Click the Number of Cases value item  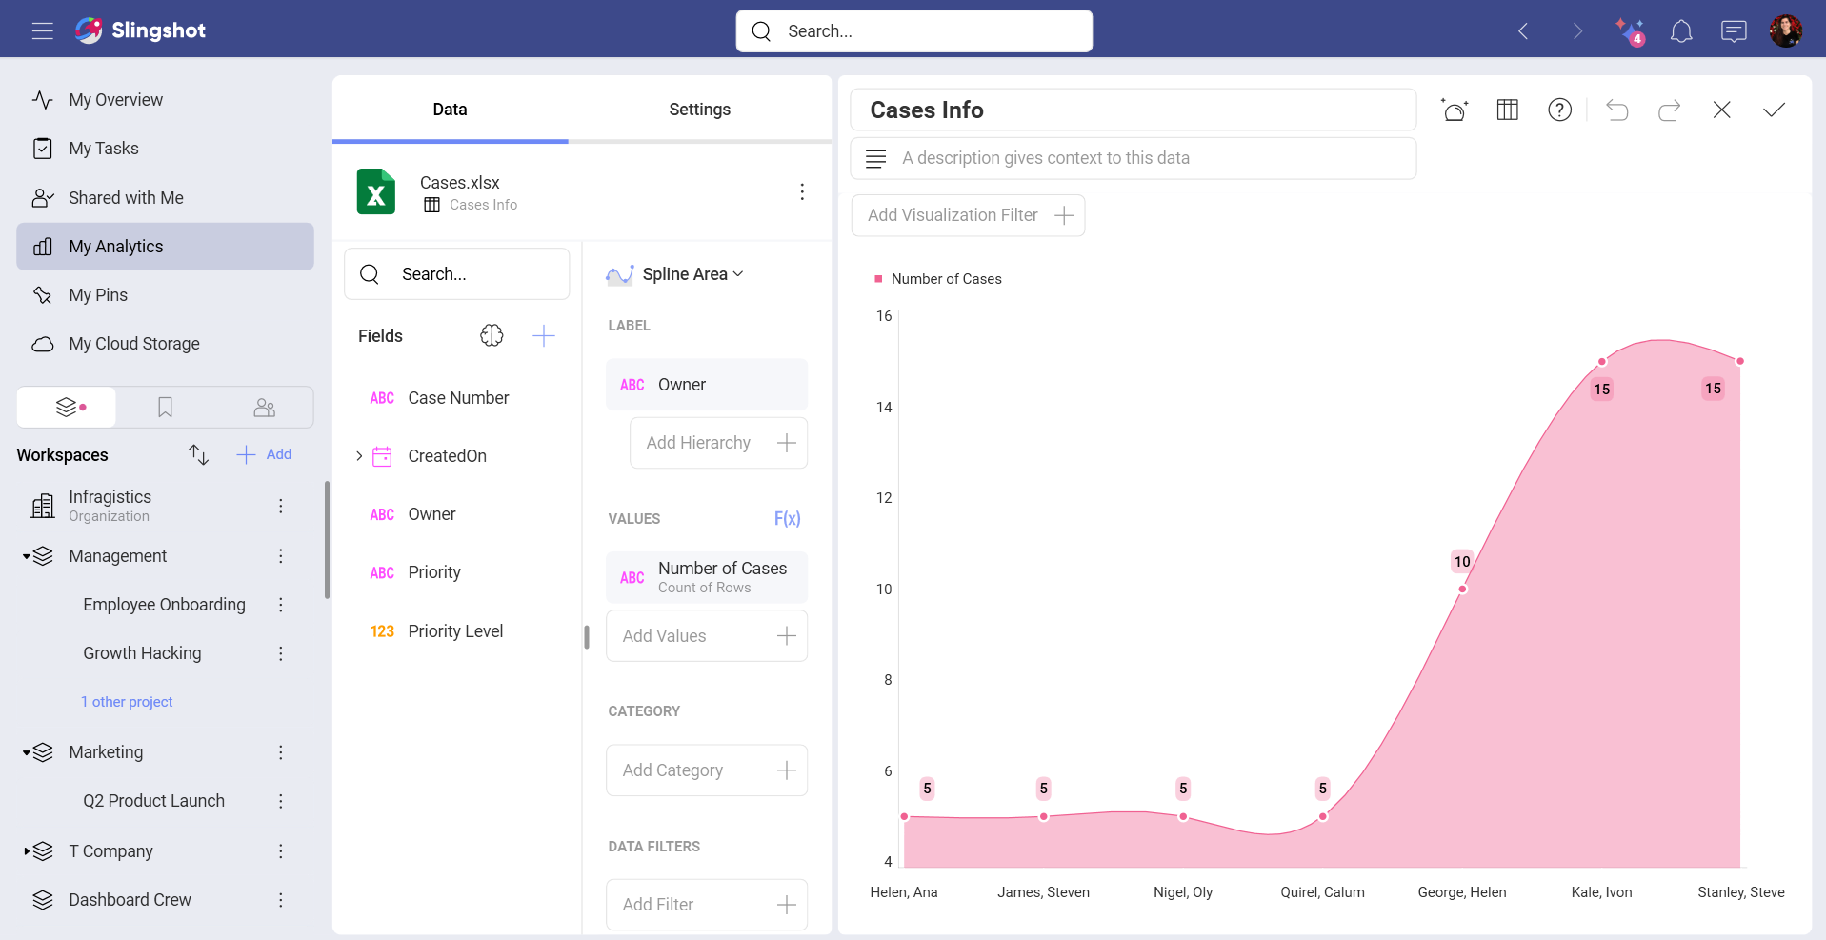(x=707, y=577)
